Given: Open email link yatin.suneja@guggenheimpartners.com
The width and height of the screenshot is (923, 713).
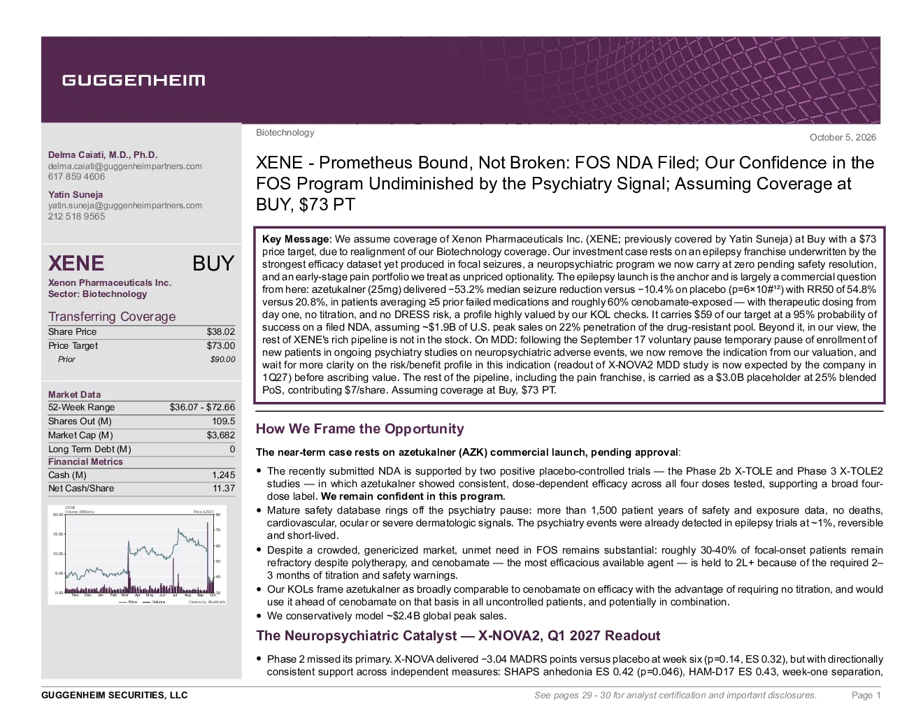Looking at the screenshot, I should click(x=125, y=206).
